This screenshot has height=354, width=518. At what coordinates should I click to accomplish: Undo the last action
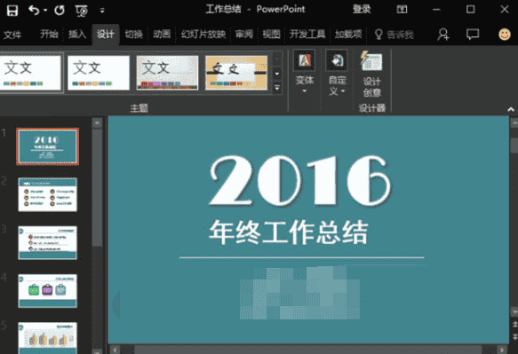click(x=34, y=11)
